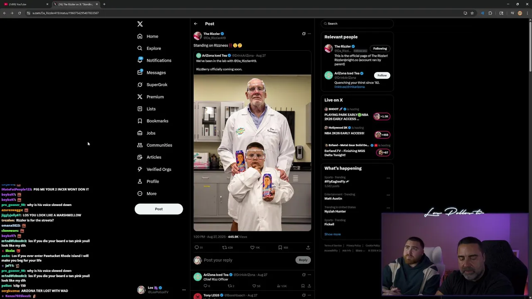The width and height of the screenshot is (532, 299).
Task: Click the white Post button
Action: click(x=159, y=209)
